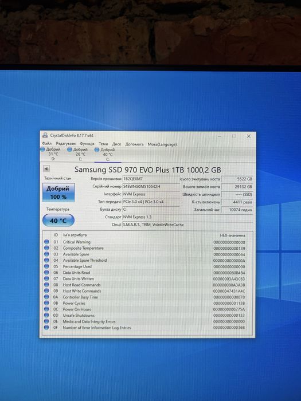The width and height of the screenshot is (301, 401).
Task: Select the Data Units Written attribute row
Action: 145,279
